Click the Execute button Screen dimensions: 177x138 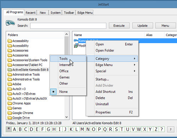coord(119,26)
